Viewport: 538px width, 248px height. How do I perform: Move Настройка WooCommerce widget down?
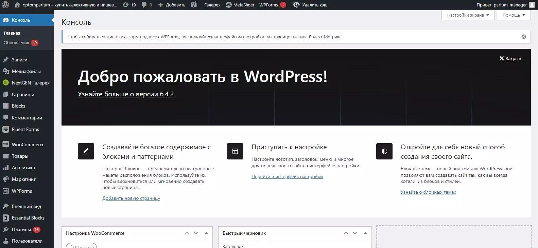[196, 233]
